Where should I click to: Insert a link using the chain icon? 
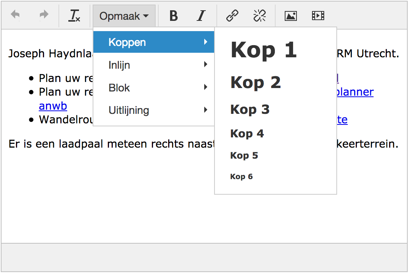(x=232, y=16)
